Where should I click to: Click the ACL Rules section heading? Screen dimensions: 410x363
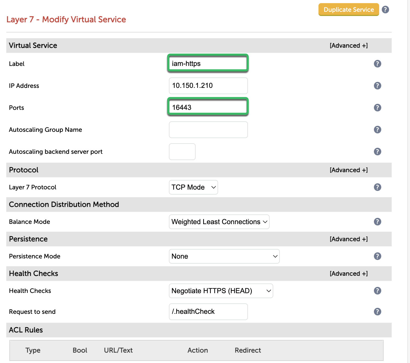[26, 330]
